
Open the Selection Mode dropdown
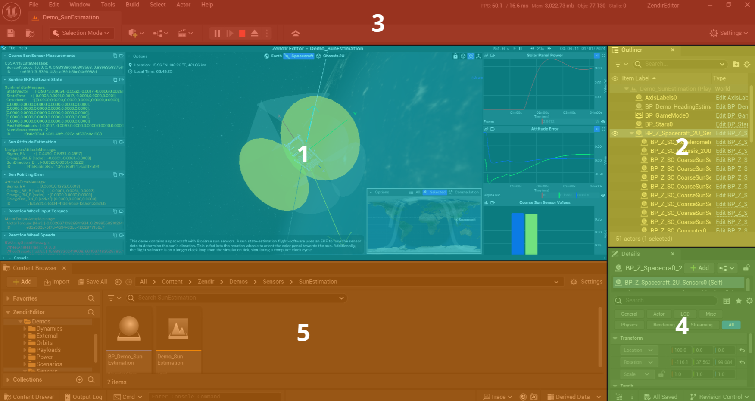click(x=81, y=33)
